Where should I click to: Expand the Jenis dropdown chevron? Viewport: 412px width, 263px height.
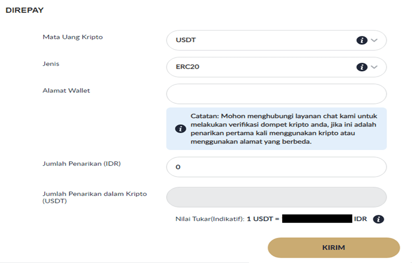point(374,67)
